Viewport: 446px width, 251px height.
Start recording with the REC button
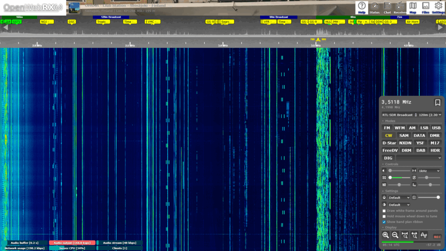tap(437, 236)
